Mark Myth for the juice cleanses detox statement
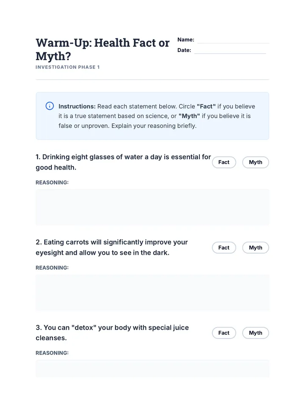 (x=255, y=333)
